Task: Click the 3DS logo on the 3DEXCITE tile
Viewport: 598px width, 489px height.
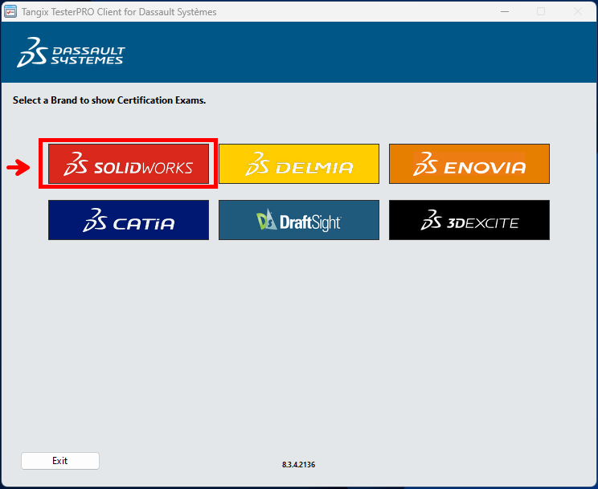Action: (433, 219)
